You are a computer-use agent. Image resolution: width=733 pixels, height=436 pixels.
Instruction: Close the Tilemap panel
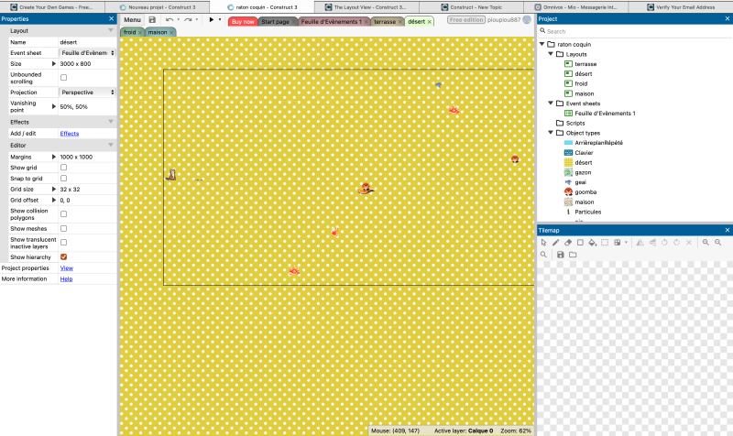click(727, 230)
